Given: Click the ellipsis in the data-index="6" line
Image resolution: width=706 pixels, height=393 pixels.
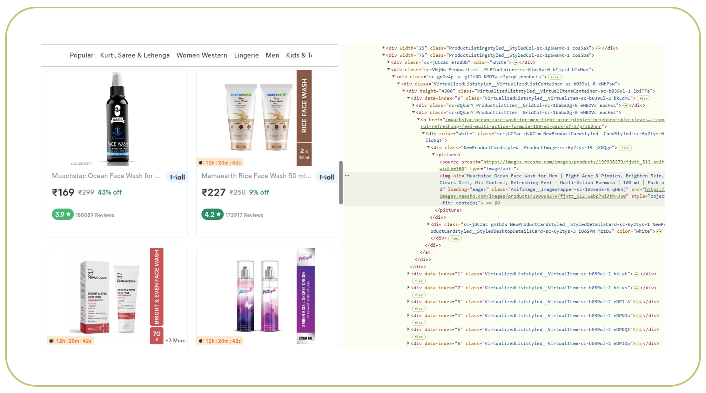Looking at the screenshot, I should point(639,344).
